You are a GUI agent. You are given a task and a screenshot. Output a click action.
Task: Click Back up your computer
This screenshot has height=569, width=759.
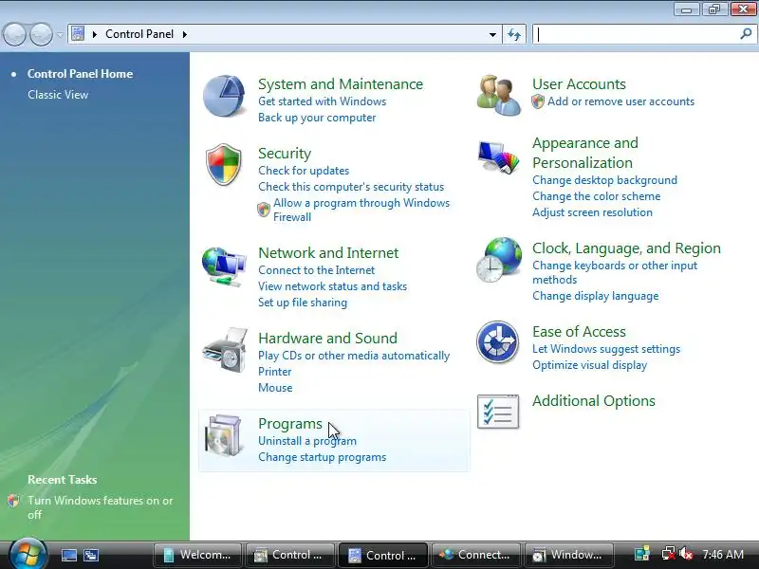click(317, 118)
